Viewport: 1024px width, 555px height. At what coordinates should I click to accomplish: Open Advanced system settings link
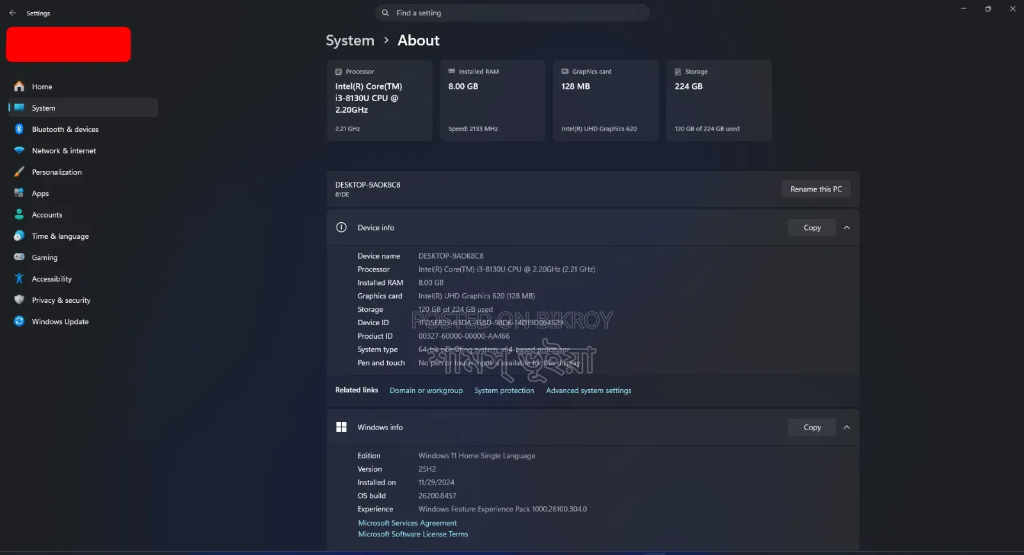589,390
